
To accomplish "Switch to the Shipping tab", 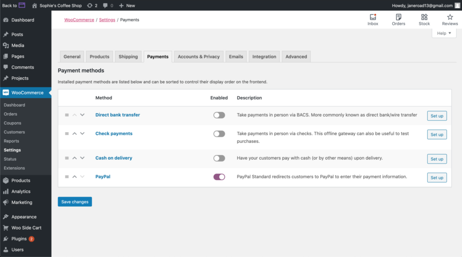I will point(128,57).
